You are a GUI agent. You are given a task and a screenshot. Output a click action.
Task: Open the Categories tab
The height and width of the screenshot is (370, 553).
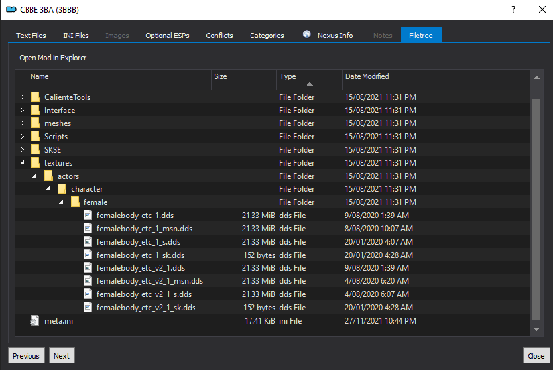[x=267, y=35]
